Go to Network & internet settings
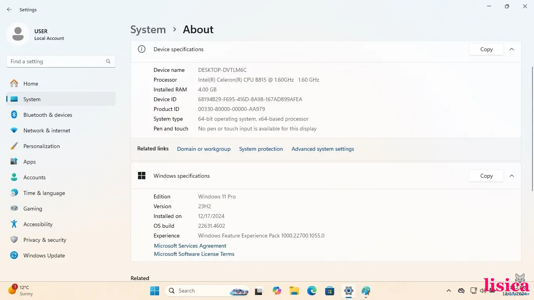Screen dimensions: 534x300 pyautogui.click(x=47, y=130)
